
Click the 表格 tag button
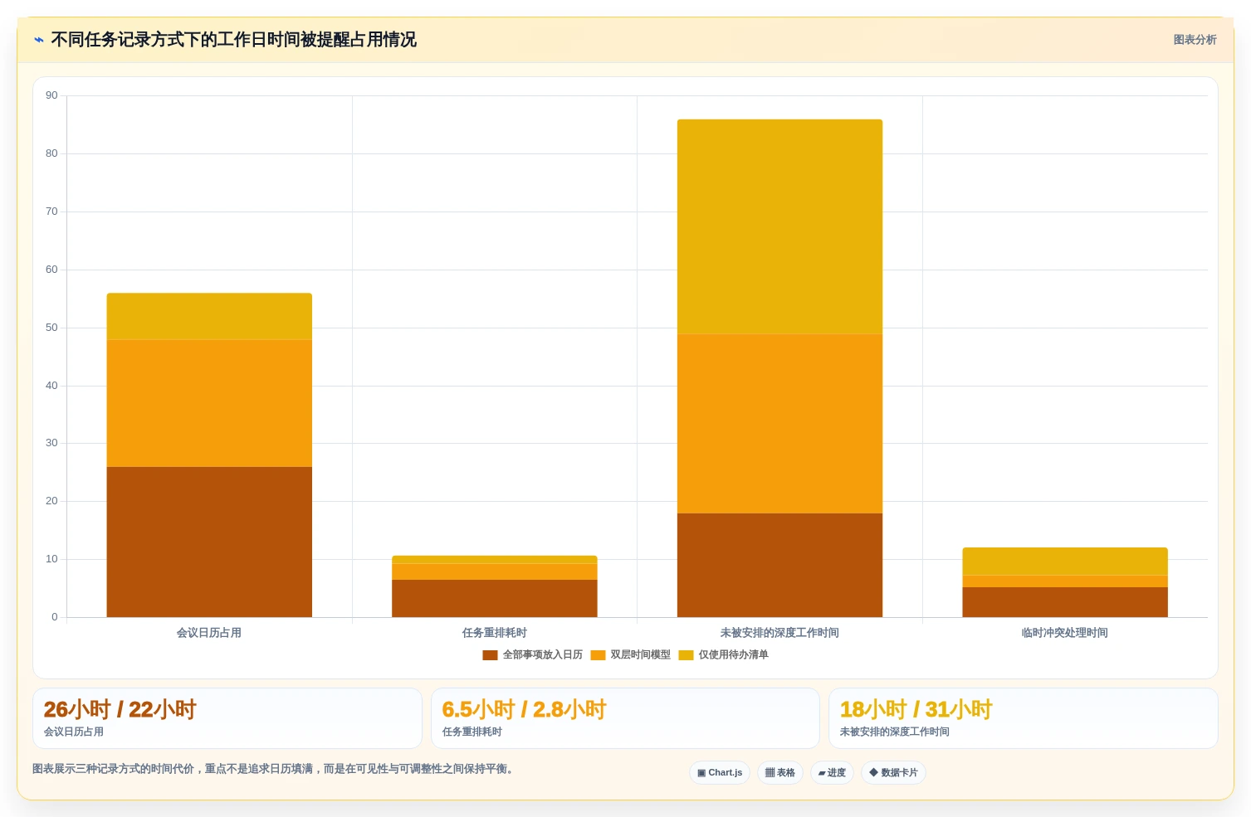coord(780,773)
